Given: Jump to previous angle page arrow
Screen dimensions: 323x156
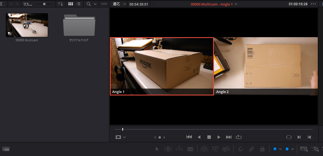Looking at the screenshot, I should (155, 137).
